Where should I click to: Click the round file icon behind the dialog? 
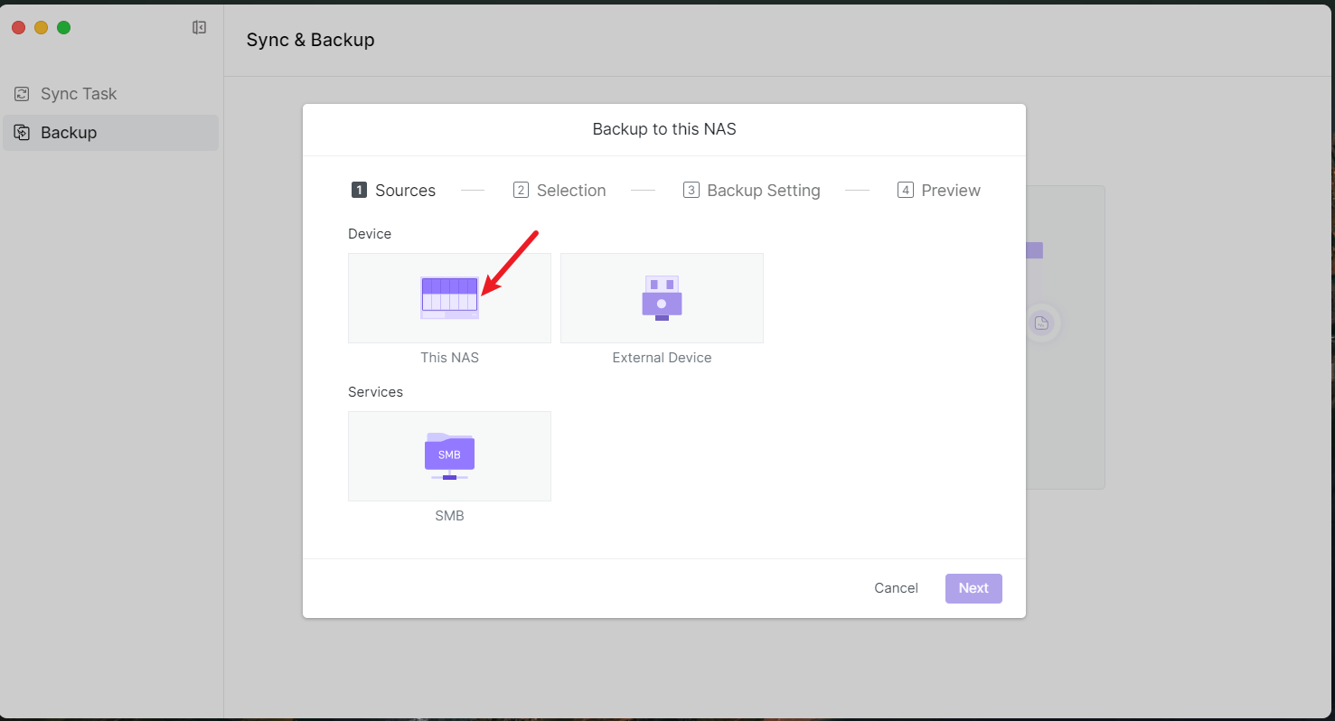click(1041, 323)
